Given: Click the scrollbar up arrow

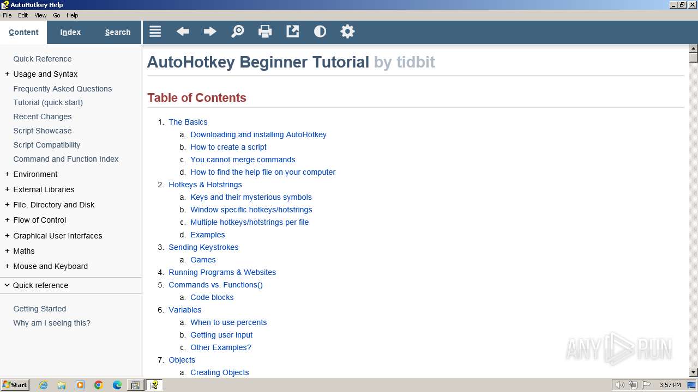Looking at the screenshot, I should [x=694, y=48].
